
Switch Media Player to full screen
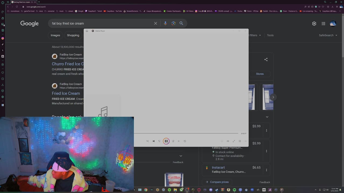coord(234,141)
